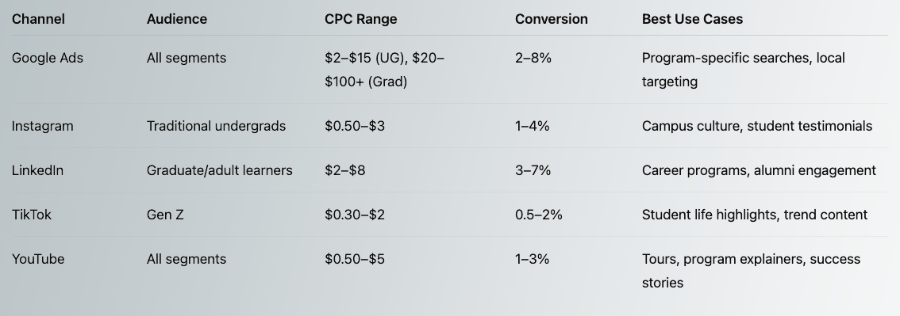The height and width of the screenshot is (316, 900).
Task: Select the Instagram channel cell
Action: pos(43,126)
